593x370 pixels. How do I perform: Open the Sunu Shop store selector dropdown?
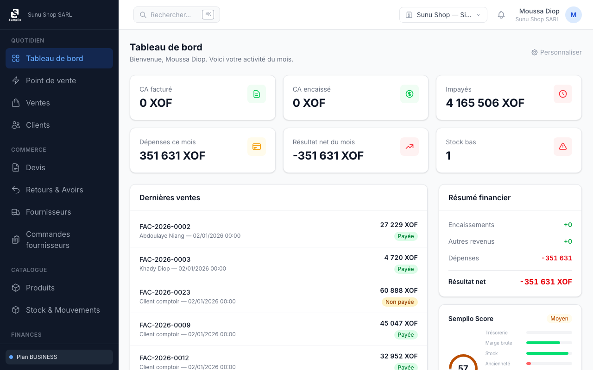tap(443, 15)
